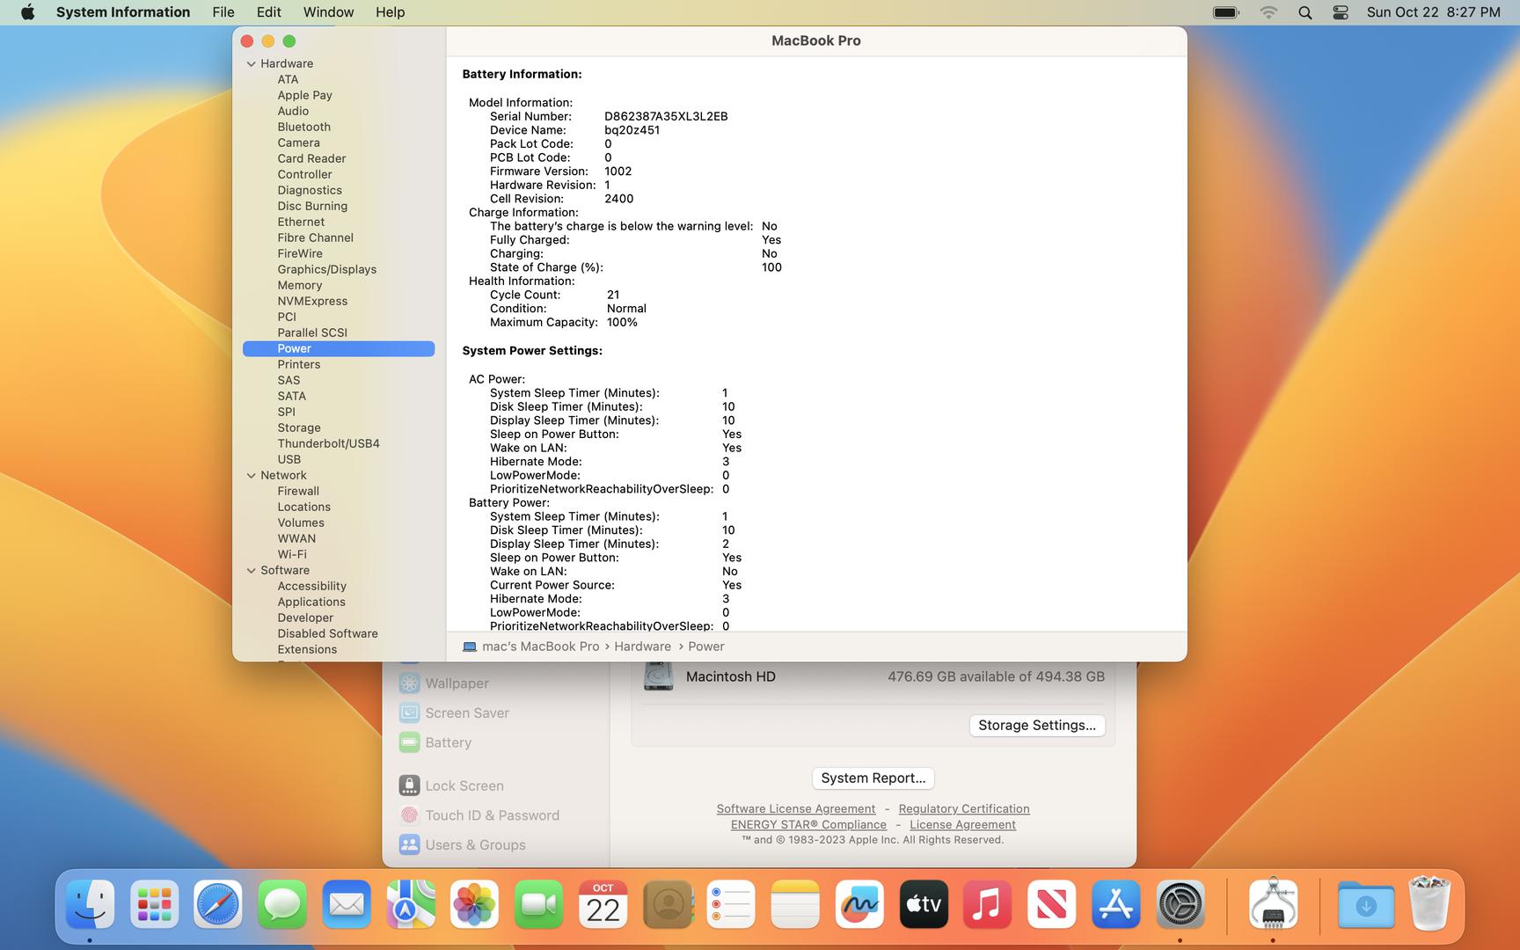Open Mail app in Dock

point(347,904)
